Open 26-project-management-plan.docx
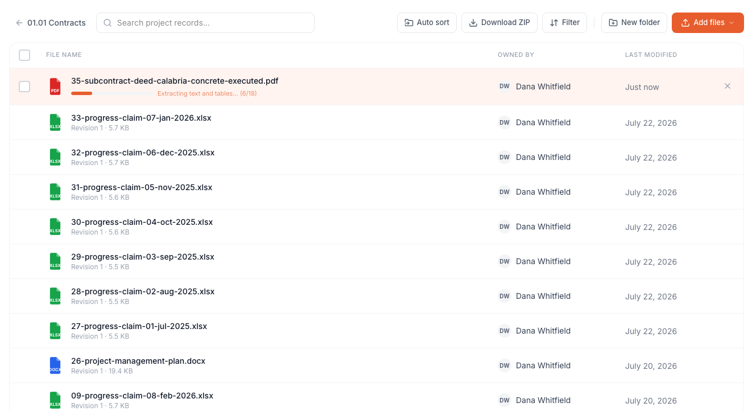This screenshot has height=411, width=752. 138,361
